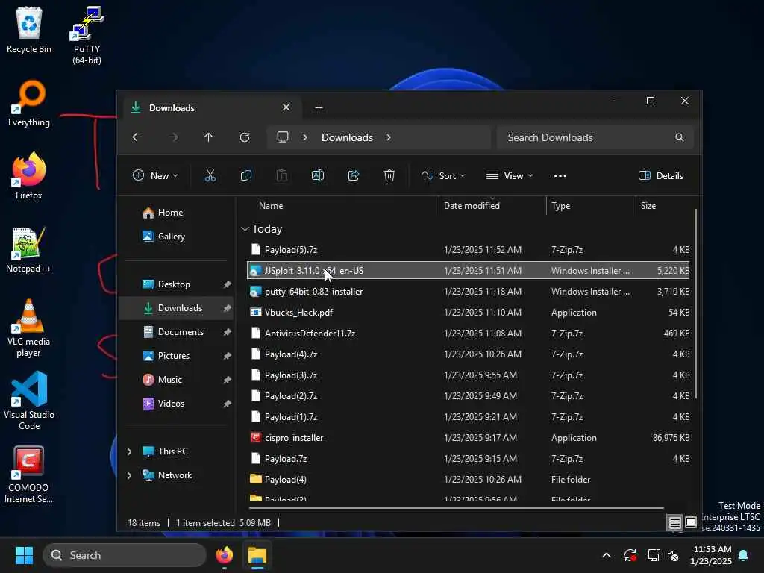Unpin Documents from Quick access

pos(227,332)
